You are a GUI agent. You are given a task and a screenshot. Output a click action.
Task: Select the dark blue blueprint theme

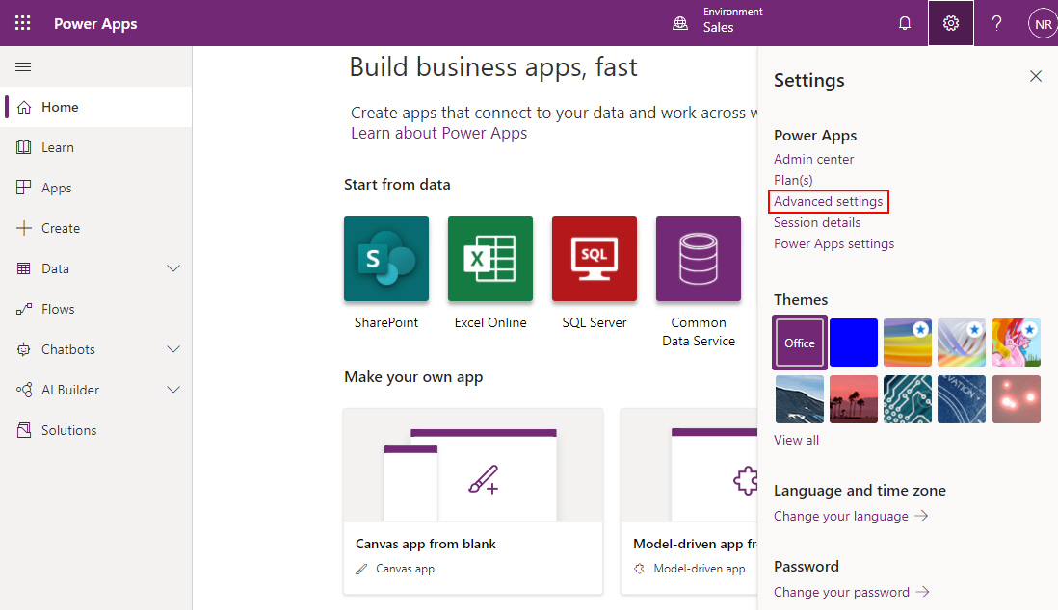tap(962, 399)
